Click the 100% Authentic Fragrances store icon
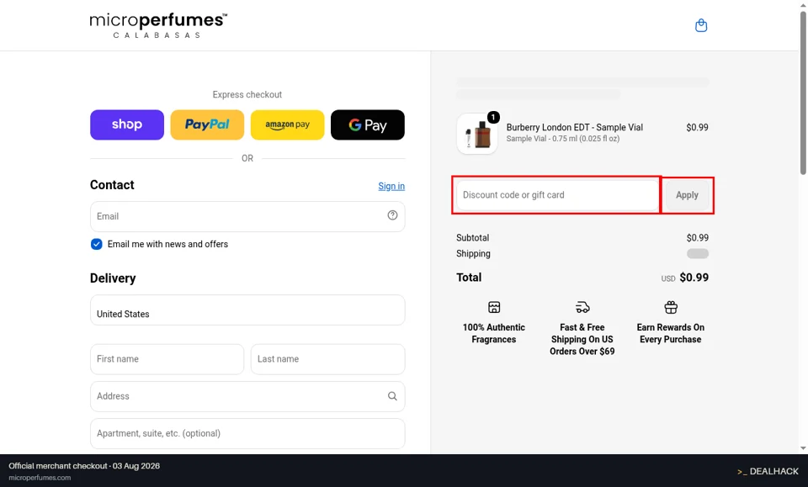 (x=494, y=307)
